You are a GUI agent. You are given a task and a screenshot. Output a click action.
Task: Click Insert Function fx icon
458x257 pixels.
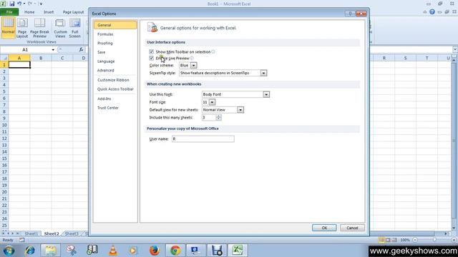(81, 50)
